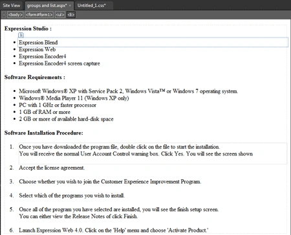Image resolution: width=291 pixels, height=235 pixels.
Task: Click the 'User Account Control warning box' line
Action: [x=136, y=154]
